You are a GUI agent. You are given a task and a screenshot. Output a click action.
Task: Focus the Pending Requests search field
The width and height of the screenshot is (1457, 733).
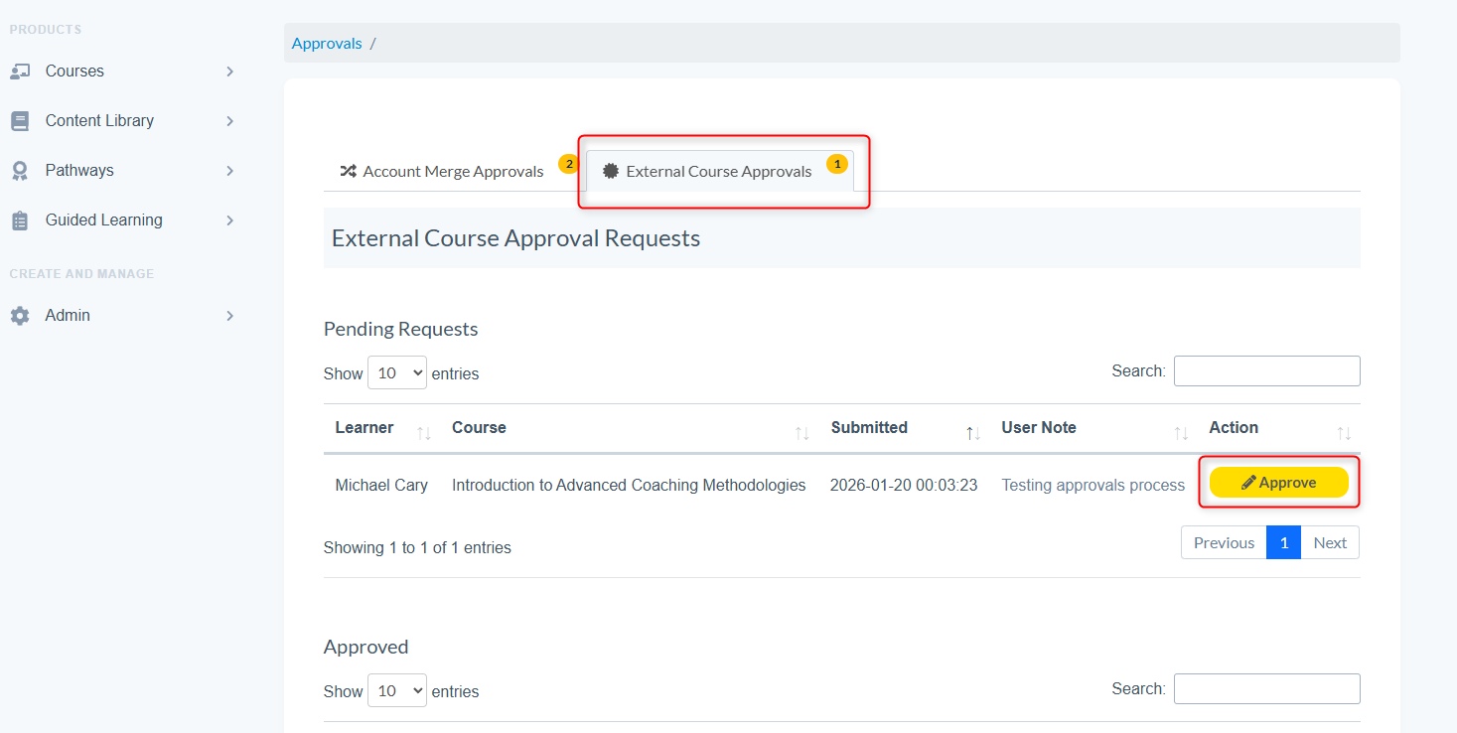click(x=1266, y=370)
